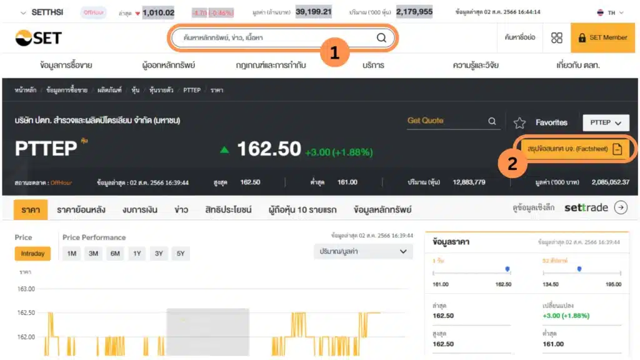640x360 pixels.
Task: Open the grid apps menu icon
Action: tap(556, 37)
